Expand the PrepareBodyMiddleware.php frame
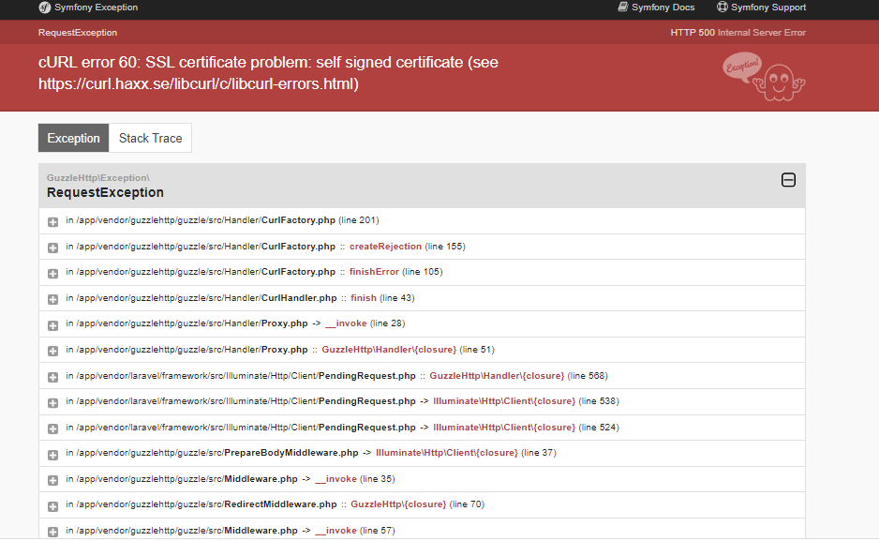The height and width of the screenshot is (541, 879). 52,453
